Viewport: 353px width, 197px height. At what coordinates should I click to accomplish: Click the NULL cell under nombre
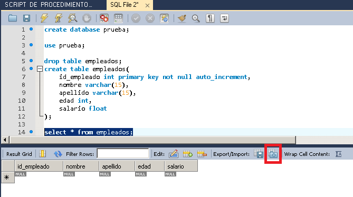[69, 174]
